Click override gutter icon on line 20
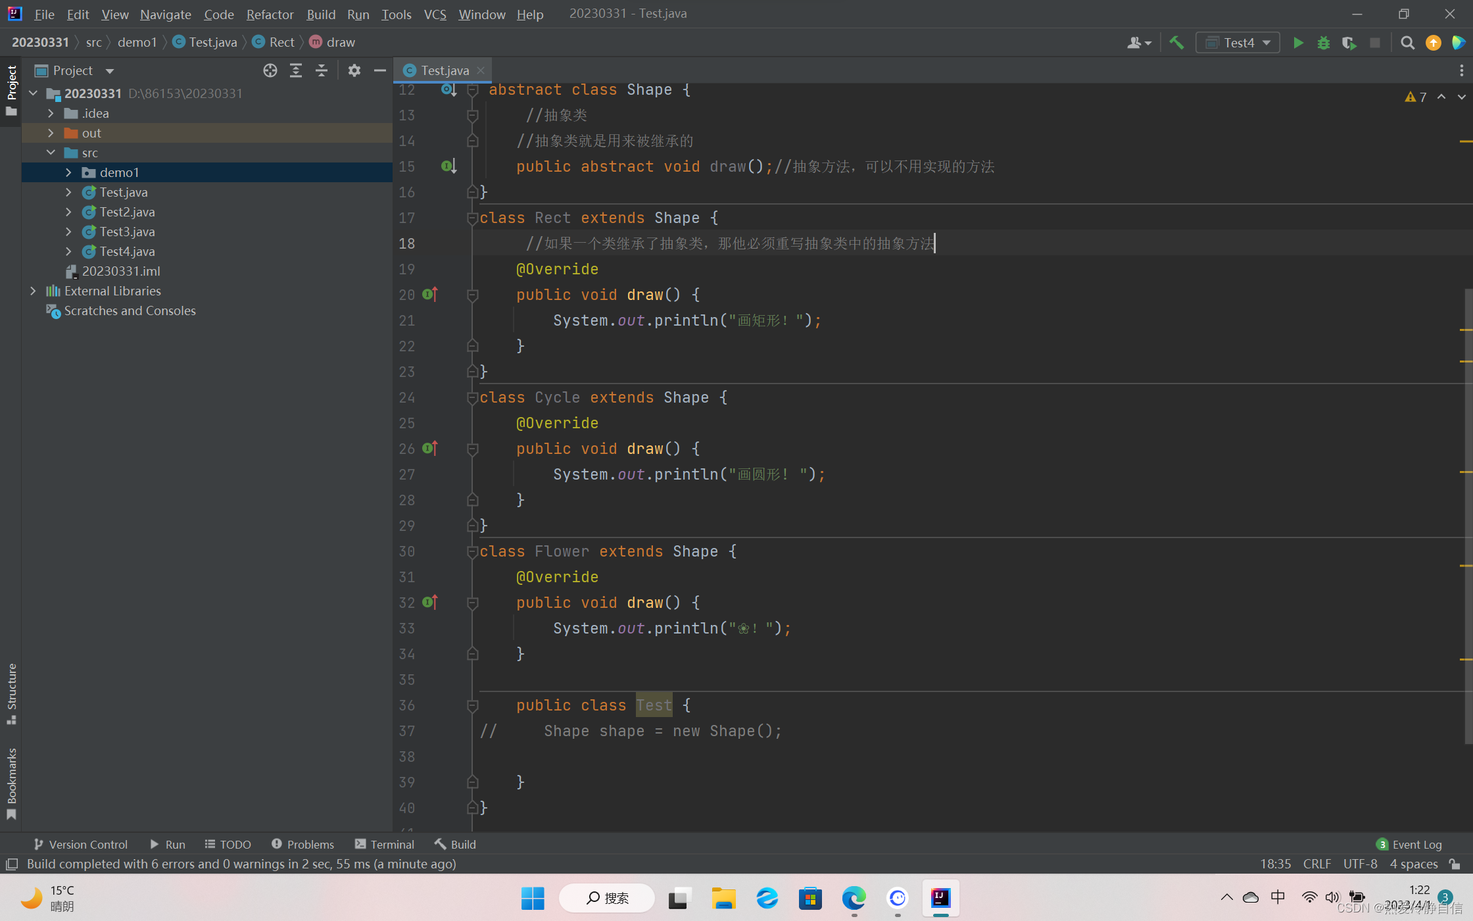 point(430,295)
